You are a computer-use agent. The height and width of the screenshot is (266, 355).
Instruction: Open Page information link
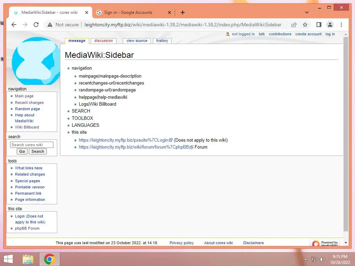tap(30, 199)
